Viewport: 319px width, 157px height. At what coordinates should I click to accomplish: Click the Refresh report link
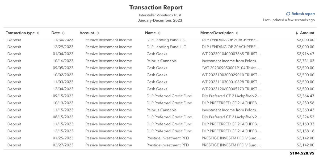(303, 14)
